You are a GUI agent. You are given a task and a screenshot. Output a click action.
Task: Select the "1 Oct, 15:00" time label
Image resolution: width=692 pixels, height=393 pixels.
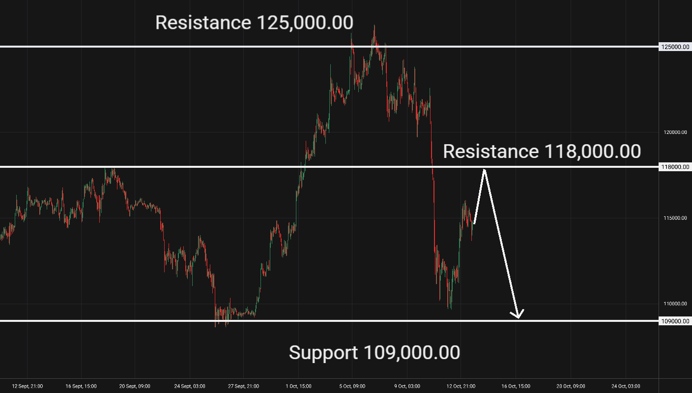coord(298,386)
